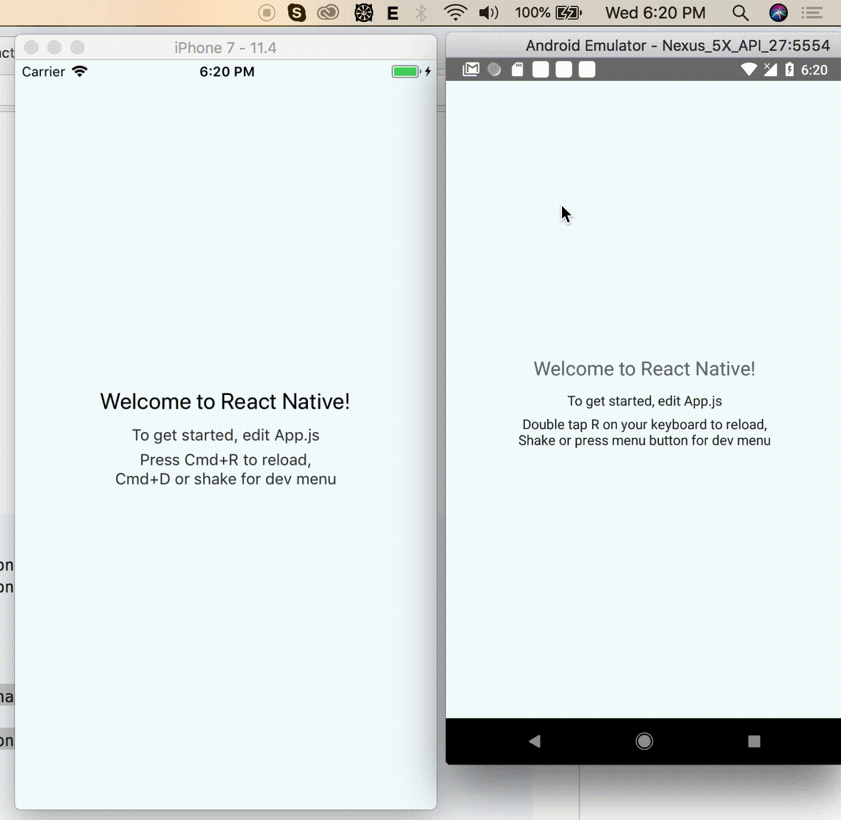Click the round gray notification icon in Android status bar
The image size is (841, 820).
(494, 70)
